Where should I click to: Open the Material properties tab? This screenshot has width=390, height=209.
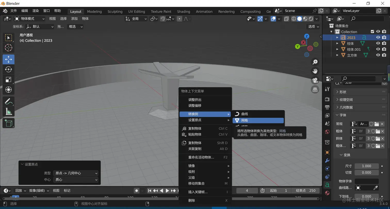point(327,193)
